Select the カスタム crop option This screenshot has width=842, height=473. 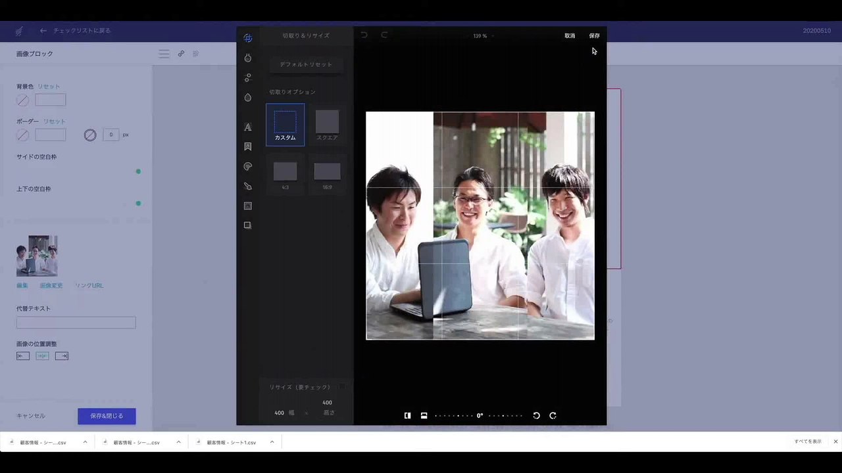pyautogui.click(x=285, y=125)
